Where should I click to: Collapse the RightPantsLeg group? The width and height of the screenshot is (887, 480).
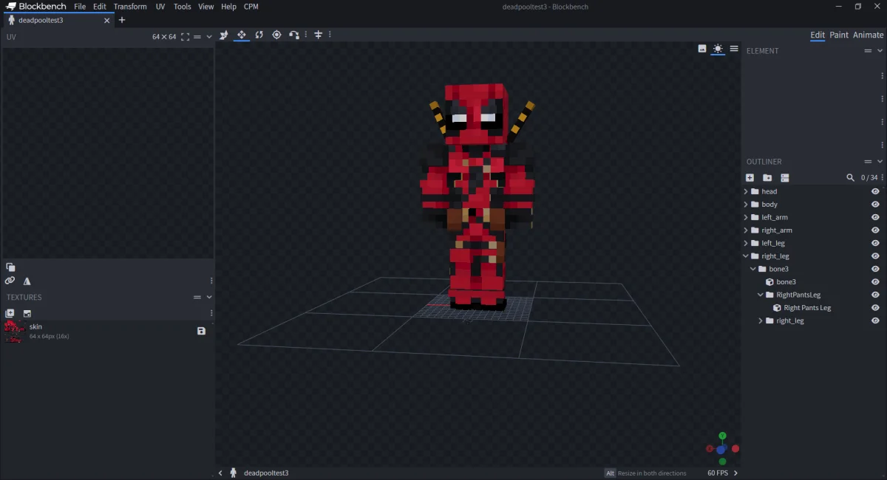[x=761, y=295]
